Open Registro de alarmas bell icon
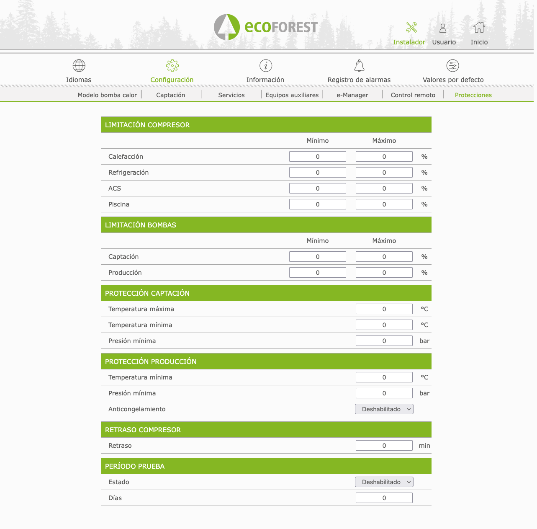This screenshot has width=537, height=529. 359,66
